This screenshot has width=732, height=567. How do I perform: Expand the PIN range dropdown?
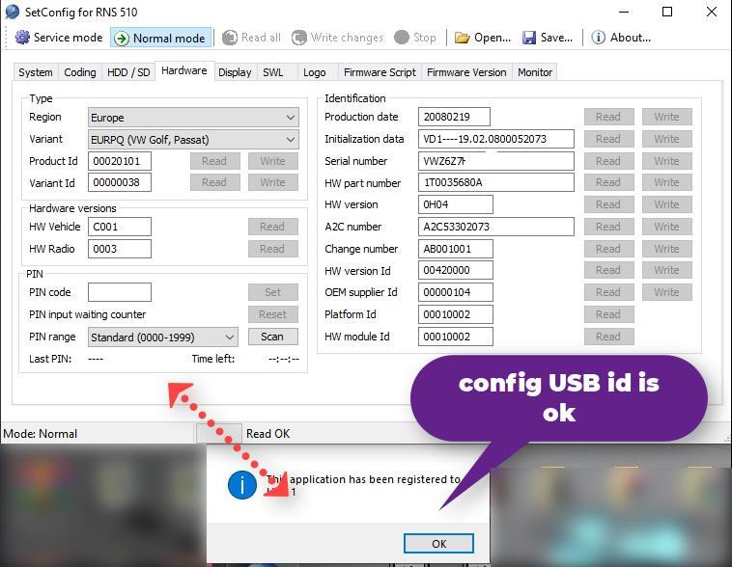[x=162, y=337]
